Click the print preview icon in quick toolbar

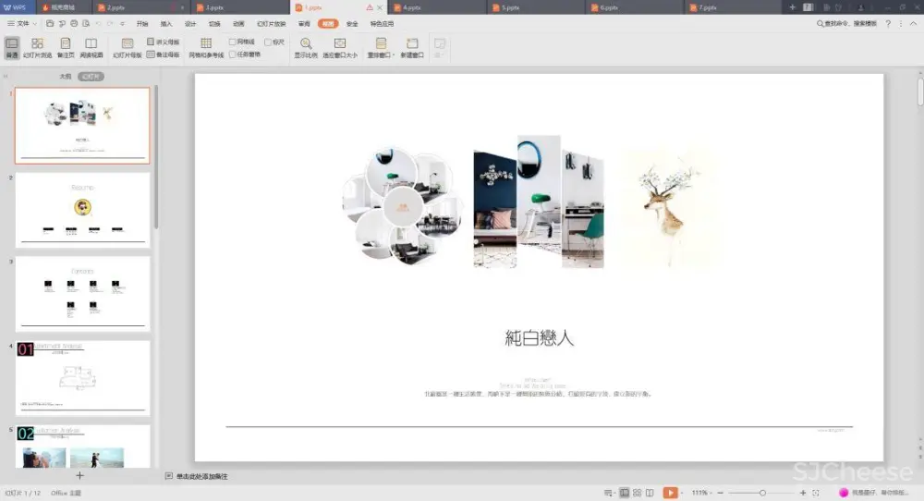[x=86, y=24]
